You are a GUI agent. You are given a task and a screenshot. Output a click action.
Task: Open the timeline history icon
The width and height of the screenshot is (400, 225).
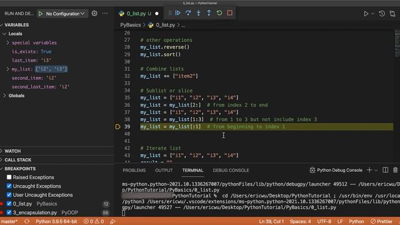[382, 14]
